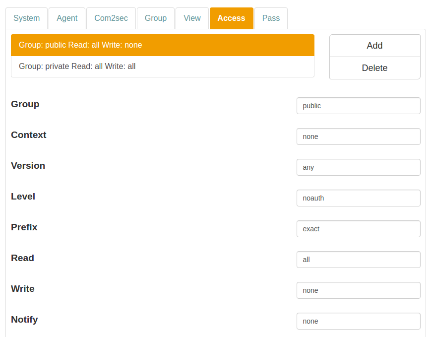This screenshot has width=431, height=337.
Task: Click the active Access tab
Action: click(x=231, y=18)
